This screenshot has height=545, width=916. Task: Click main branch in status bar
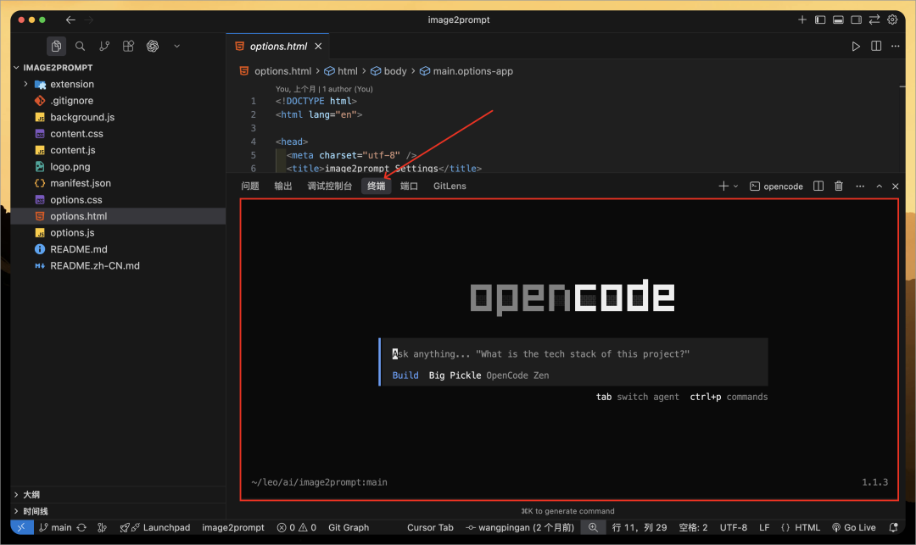55,527
